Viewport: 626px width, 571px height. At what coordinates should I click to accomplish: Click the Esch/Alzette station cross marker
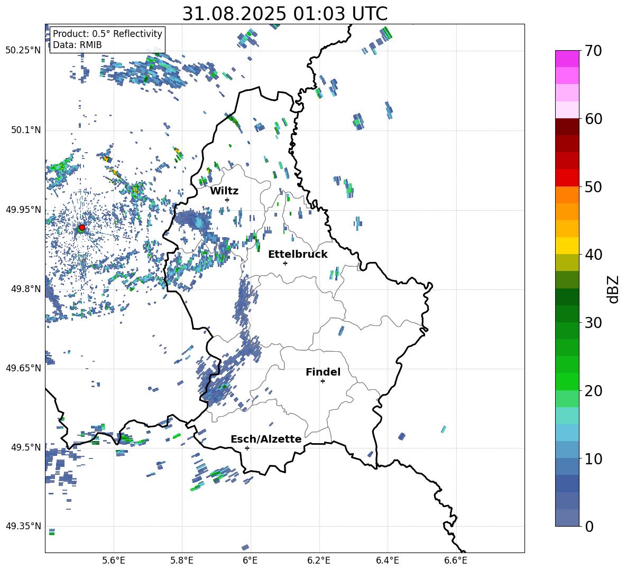point(247,448)
